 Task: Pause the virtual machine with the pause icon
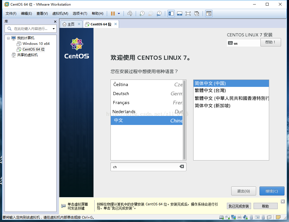tap(113, 13)
